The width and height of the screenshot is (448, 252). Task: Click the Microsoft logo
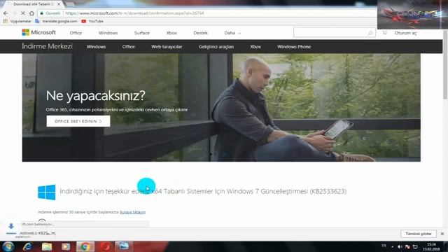[x=39, y=33]
